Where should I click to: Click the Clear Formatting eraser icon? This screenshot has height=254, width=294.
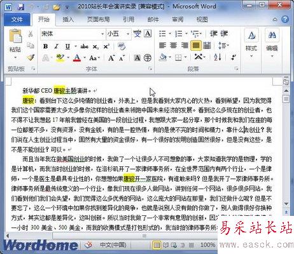coord(122,46)
